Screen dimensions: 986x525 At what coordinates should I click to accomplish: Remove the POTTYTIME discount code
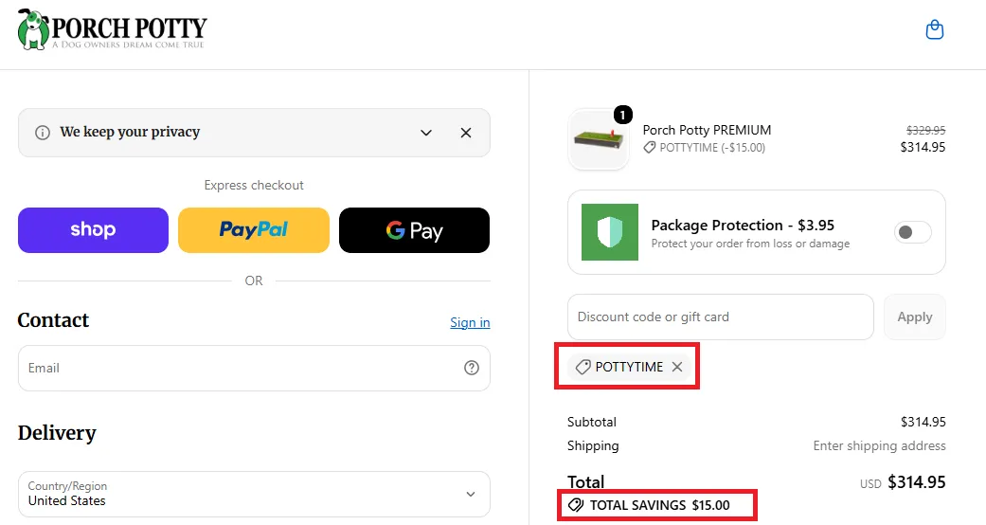(x=676, y=367)
